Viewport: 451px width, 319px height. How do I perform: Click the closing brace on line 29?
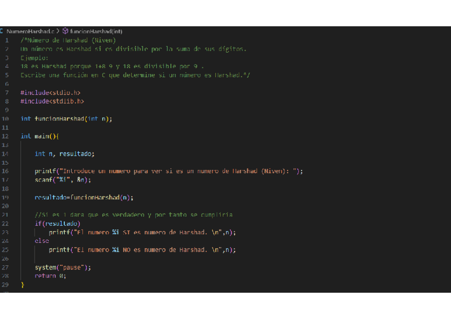(x=22, y=285)
